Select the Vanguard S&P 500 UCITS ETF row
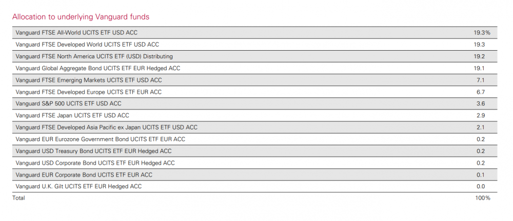 (x=251, y=103)
